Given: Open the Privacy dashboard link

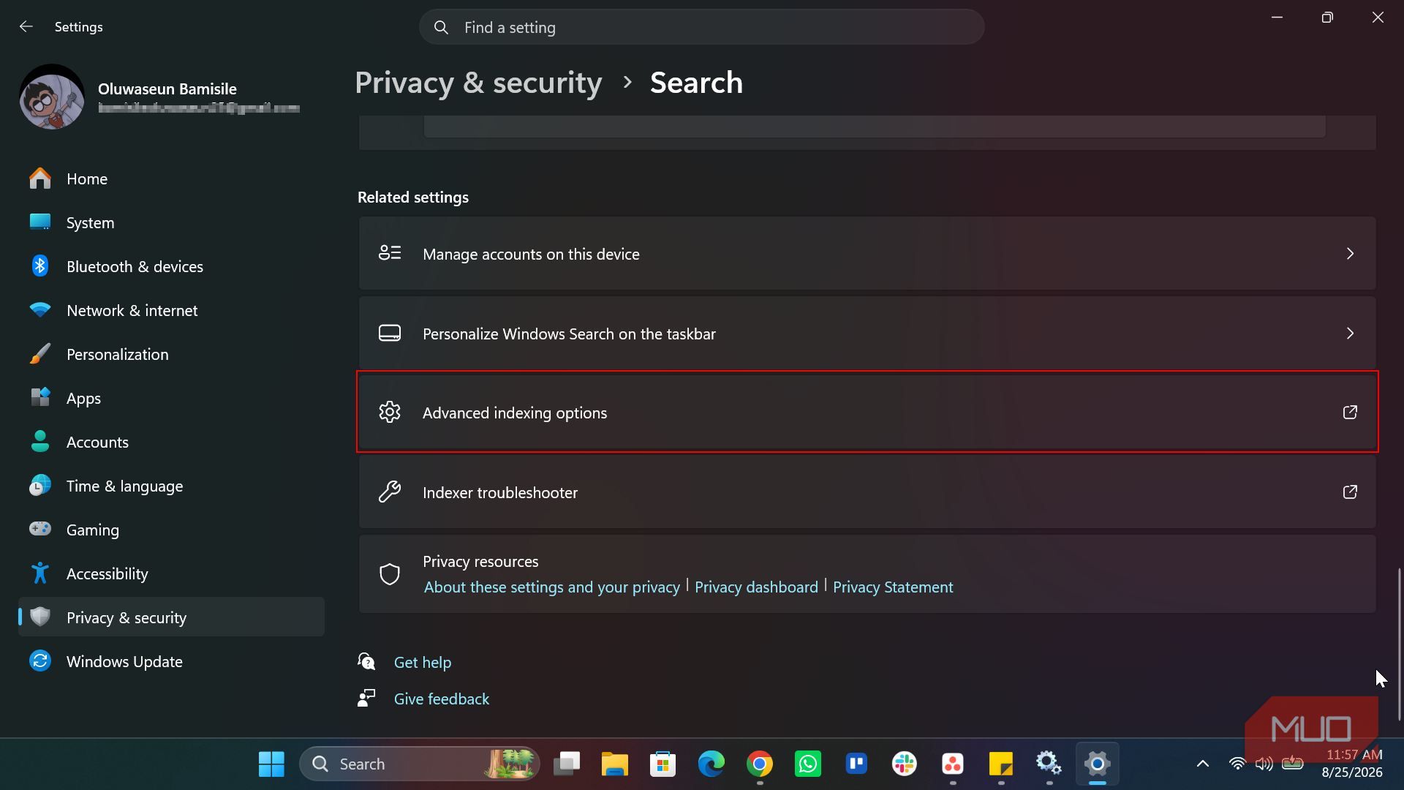Looking at the screenshot, I should pyautogui.click(x=756, y=587).
